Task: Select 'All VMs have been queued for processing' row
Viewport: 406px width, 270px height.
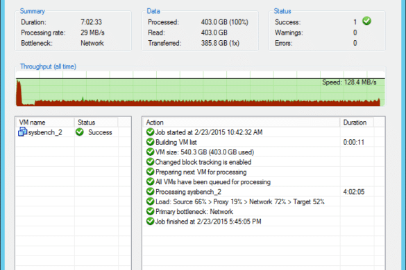Action: (x=264, y=181)
